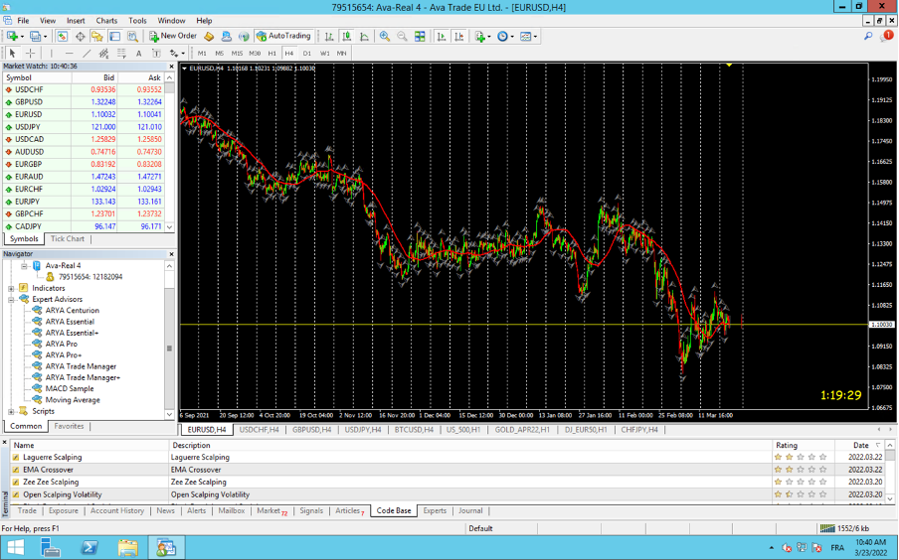Open the Periods clock dropdown
The height and width of the screenshot is (560, 899).
tap(512, 37)
